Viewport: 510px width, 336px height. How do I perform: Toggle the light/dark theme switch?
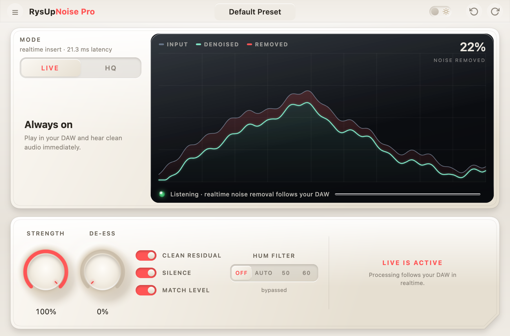click(440, 12)
